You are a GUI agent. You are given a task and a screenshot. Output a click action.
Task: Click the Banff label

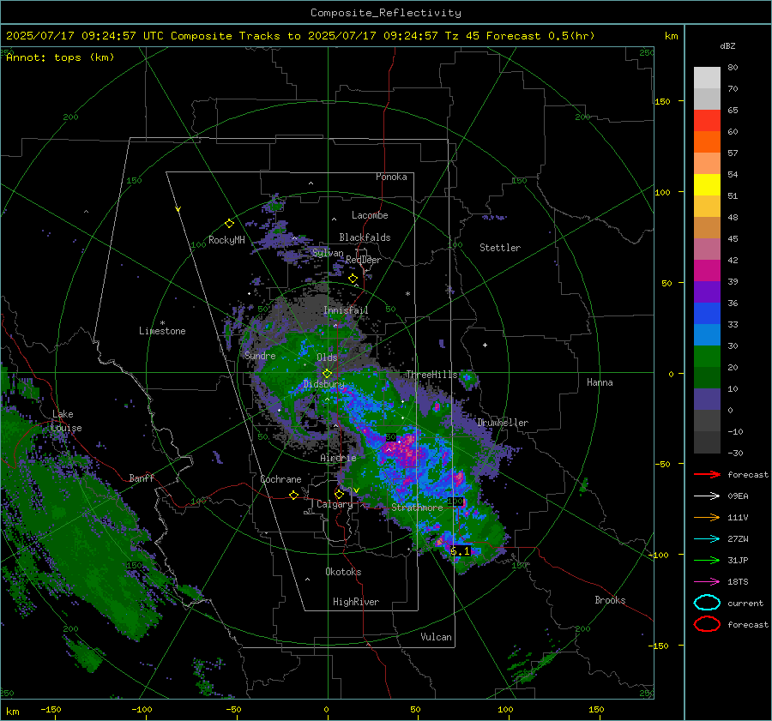coord(142,478)
